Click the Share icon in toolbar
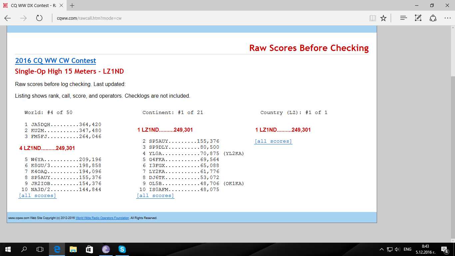Screen dimensions: 455x256 (433, 18)
